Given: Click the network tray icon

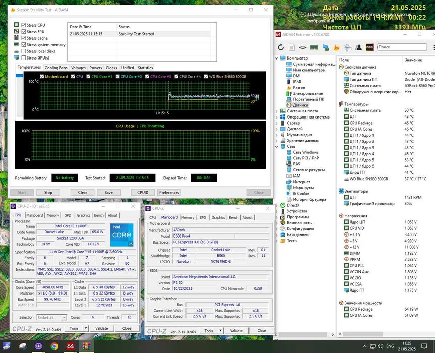Looking at the screenshot, I should (x=372, y=346).
